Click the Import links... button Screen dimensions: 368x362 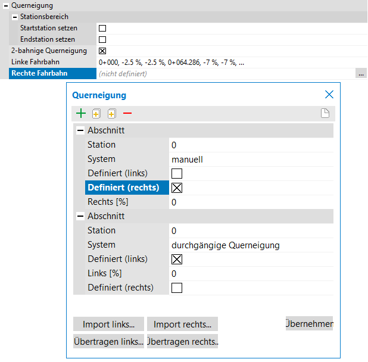point(109,324)
